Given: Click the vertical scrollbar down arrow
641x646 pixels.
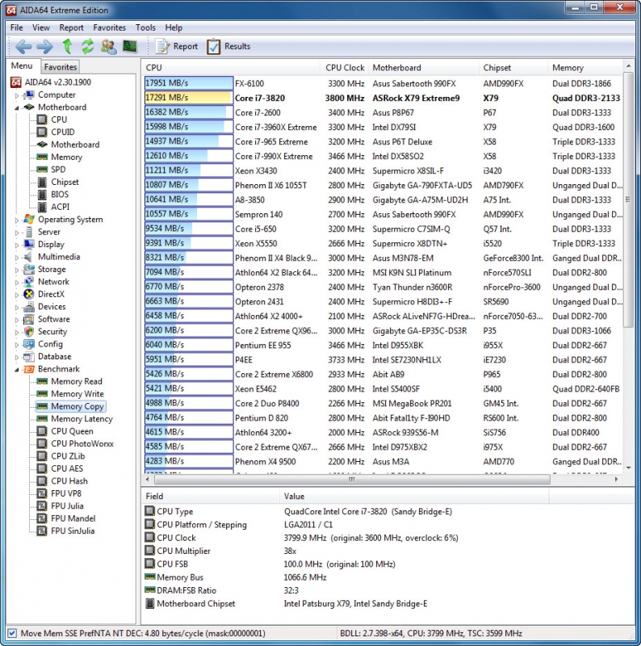Looking at the screenshot, I should pyautogui.click(x=629, y=468).
